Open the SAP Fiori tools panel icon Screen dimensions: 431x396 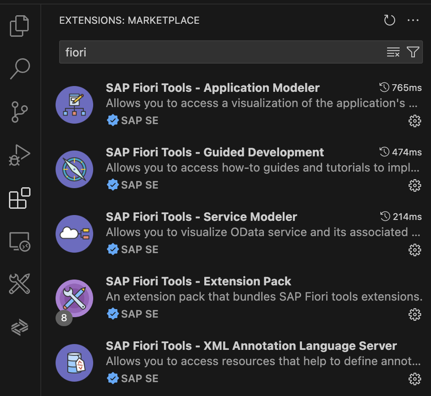(x=20, y=284)
